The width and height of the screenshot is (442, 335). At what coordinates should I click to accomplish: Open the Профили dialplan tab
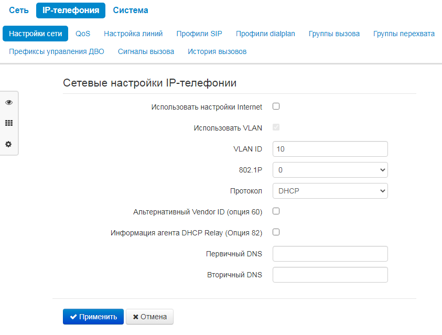(x=265, y=34)
